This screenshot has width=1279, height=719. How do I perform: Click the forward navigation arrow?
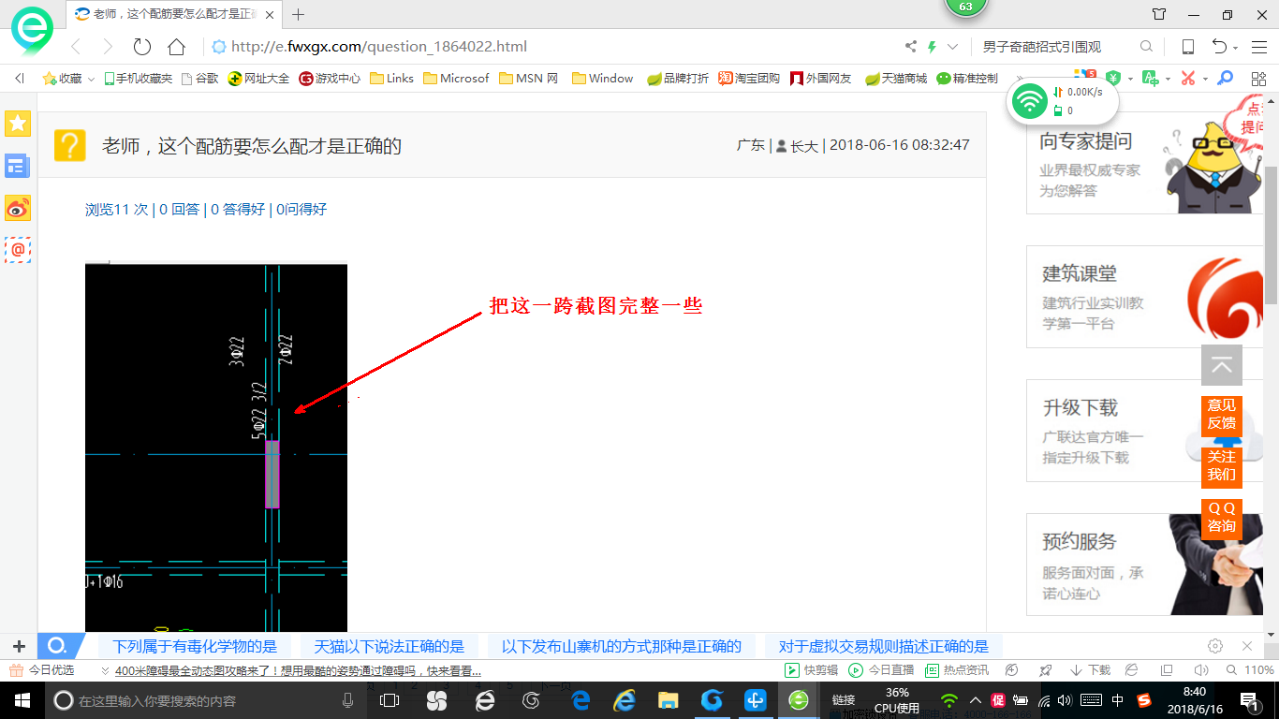(x=107, y=47)
